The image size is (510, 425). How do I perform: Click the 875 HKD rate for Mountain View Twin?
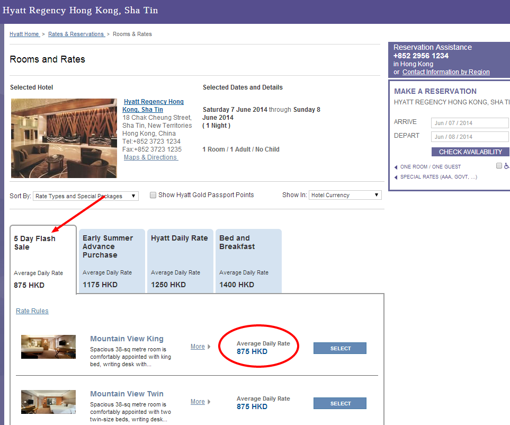pyautogui.click(x=252, y=406)
